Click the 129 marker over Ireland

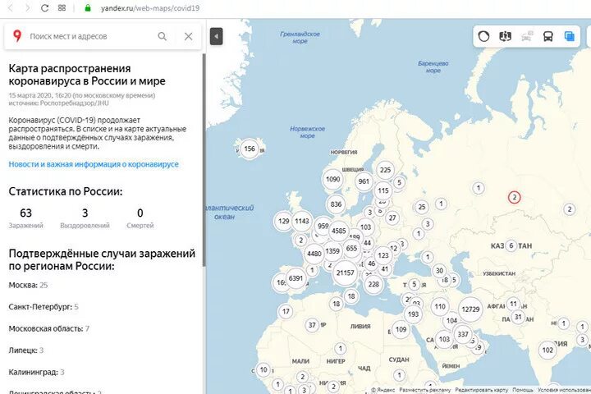(283, 222)
